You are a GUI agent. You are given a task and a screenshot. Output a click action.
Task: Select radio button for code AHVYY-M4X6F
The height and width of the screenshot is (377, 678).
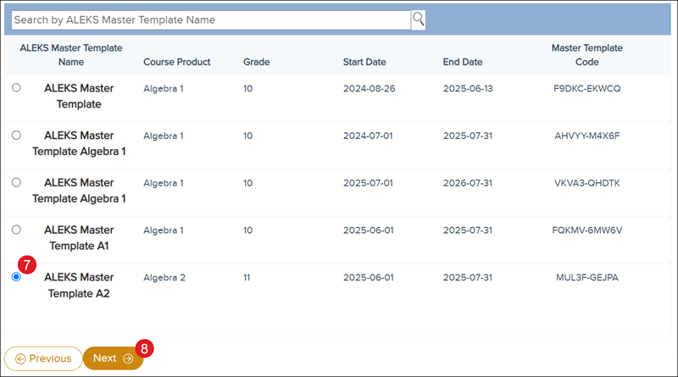[16, 135]
